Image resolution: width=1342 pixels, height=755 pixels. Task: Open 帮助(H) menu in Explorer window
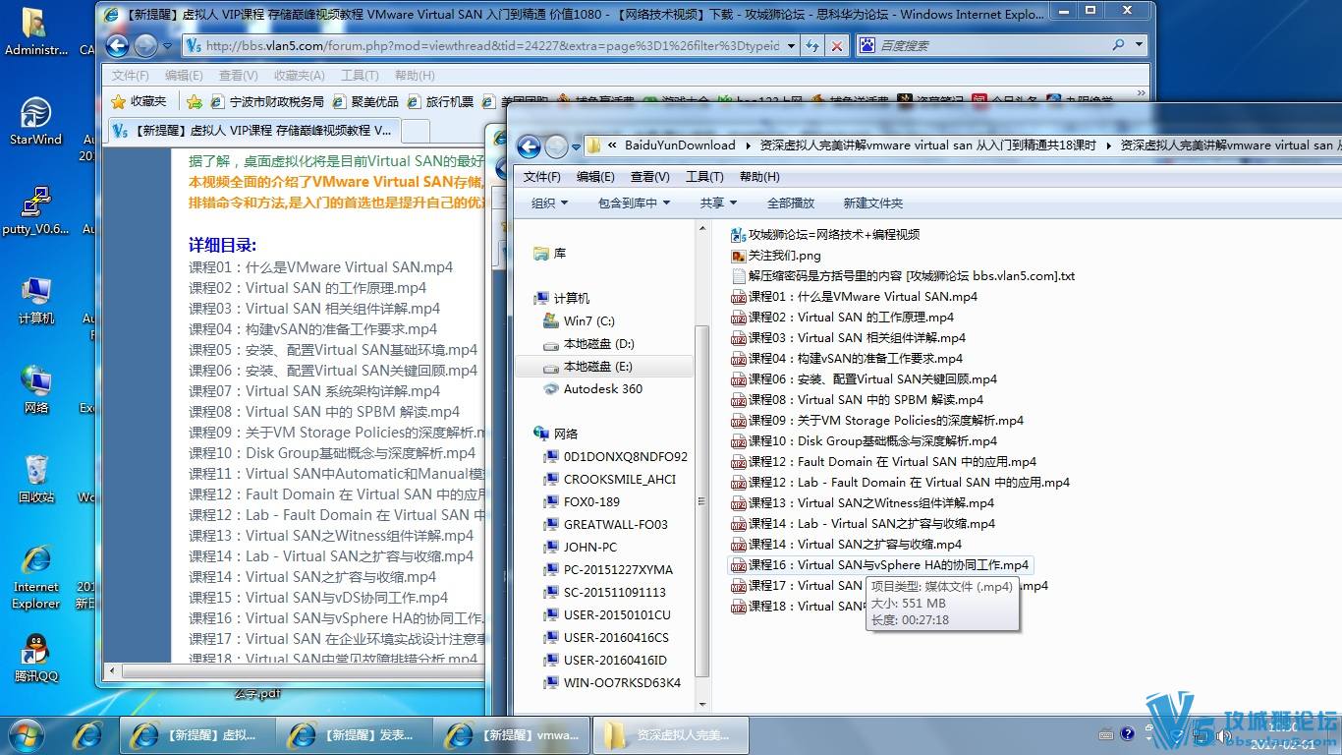(x=758, y=177)
